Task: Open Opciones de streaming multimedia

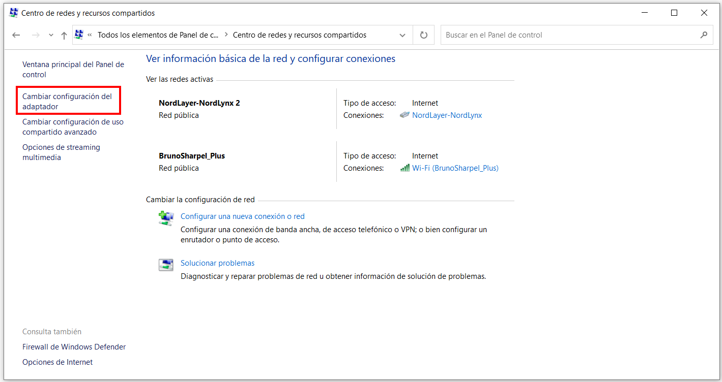Action: 61,152
